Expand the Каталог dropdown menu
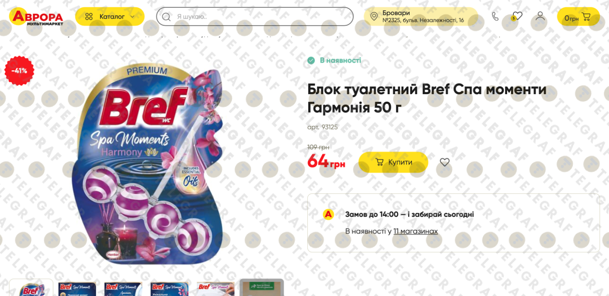This screenshot has height=296, width=609. point(110,16)
